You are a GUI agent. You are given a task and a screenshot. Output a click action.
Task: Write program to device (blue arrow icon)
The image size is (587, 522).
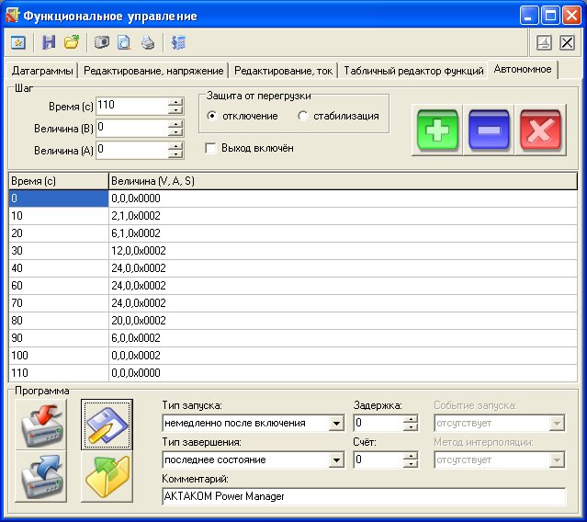click(x=40, y=476)
